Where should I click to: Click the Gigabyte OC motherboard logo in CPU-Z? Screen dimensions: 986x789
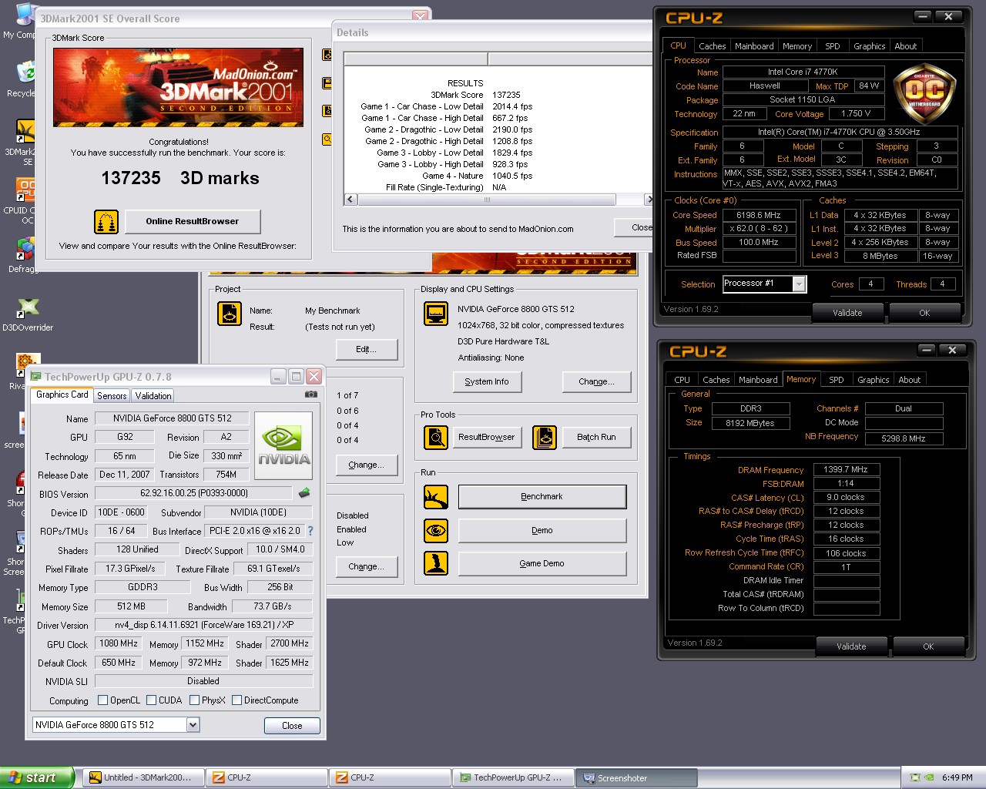coord(924,94)
